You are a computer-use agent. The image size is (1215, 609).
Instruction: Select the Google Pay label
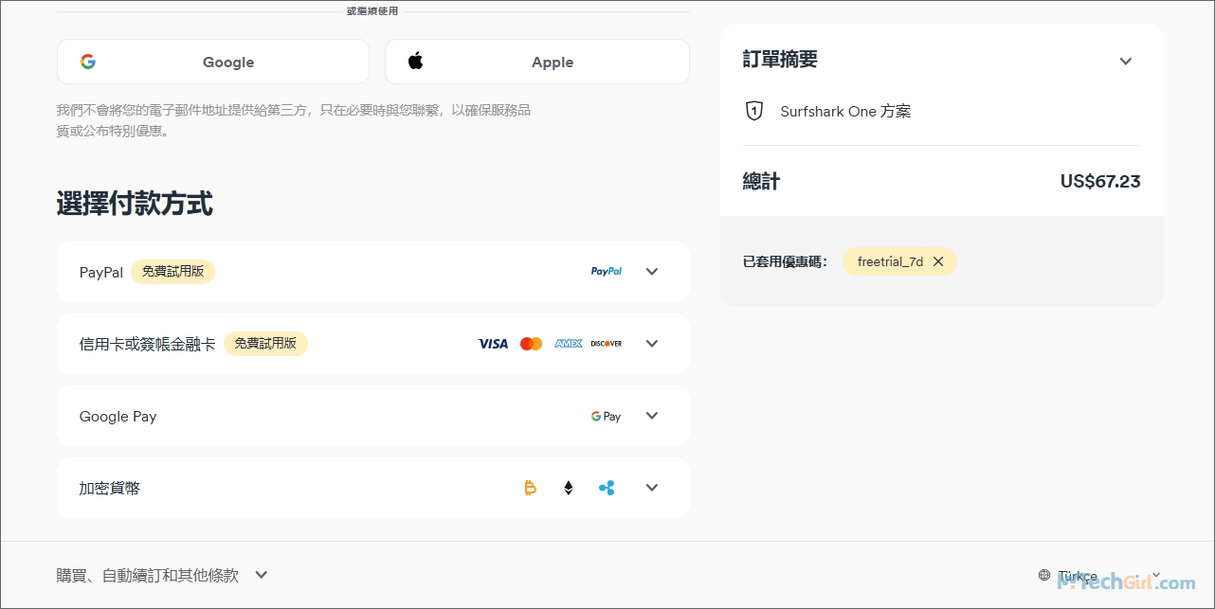(118, 416)
